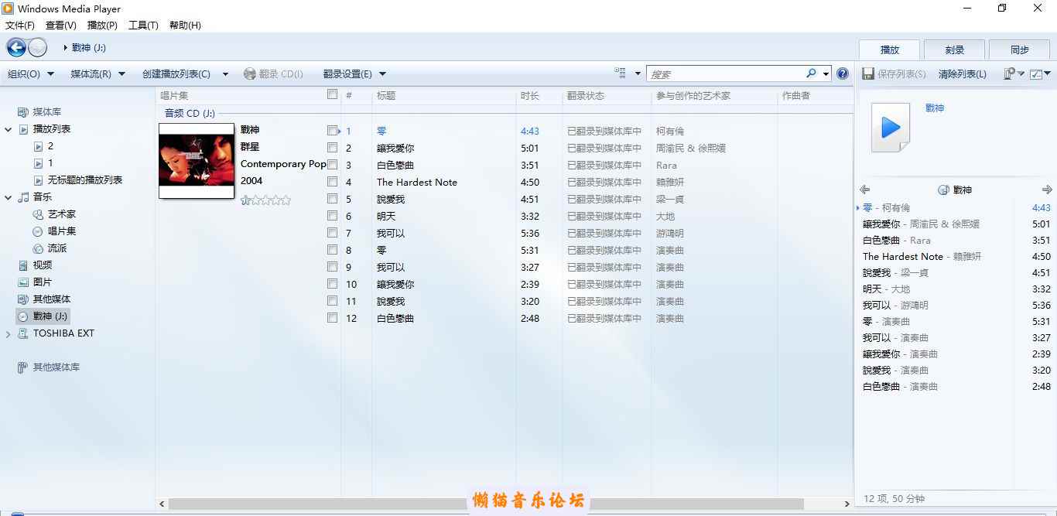Click inside the 搜索 search field
The width and height of the screenshot is (1057, 516).
[x=725, y=74]
